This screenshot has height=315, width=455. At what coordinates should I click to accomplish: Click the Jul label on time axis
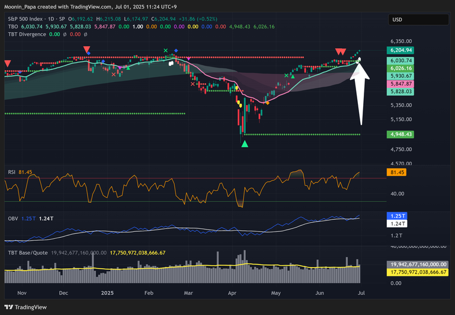pos(361,293)
